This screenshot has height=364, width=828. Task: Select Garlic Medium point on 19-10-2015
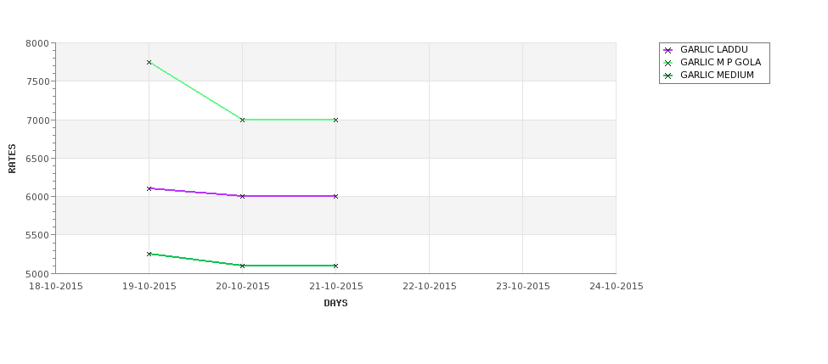pos(149,254)
